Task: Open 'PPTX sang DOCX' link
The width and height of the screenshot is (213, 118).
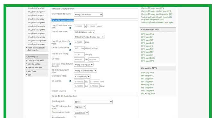Action: (x=148, y=58)
